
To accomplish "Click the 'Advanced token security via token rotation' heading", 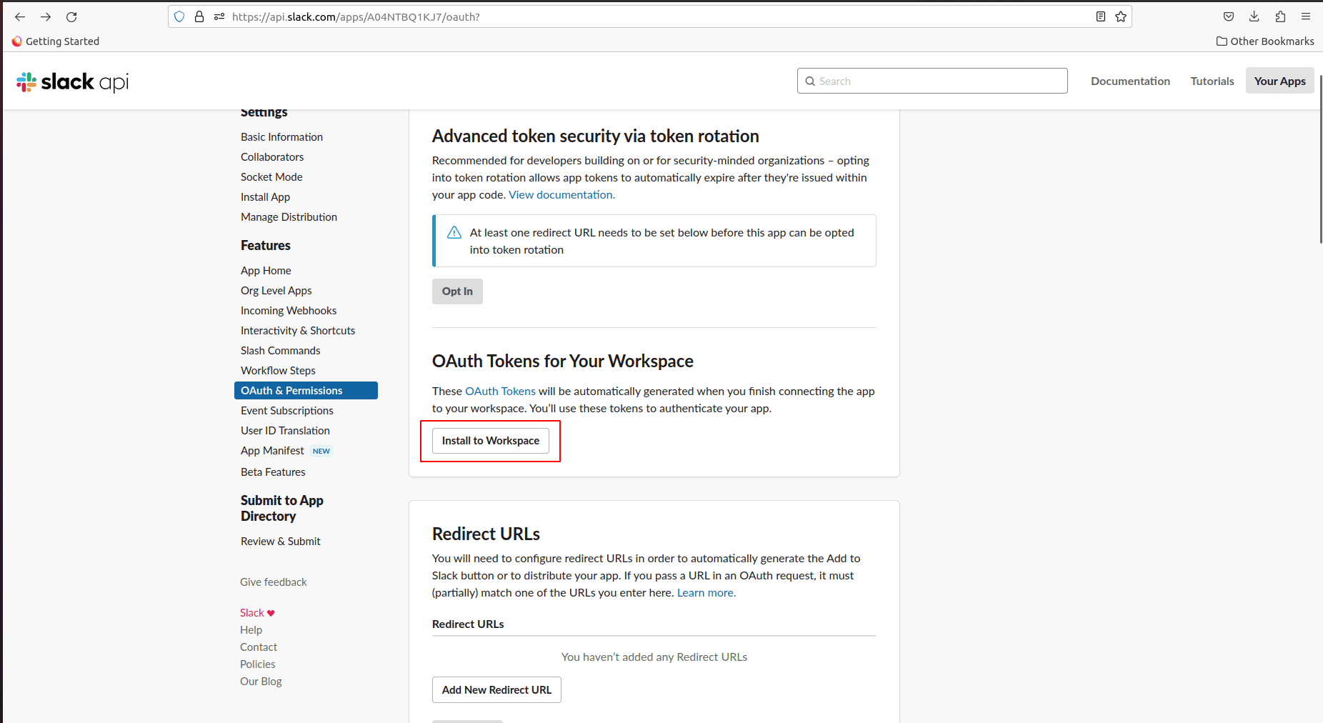I will tap(595, 136).
